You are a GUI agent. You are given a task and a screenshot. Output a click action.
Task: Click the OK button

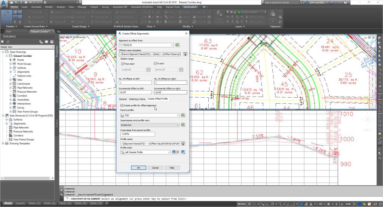138,168
